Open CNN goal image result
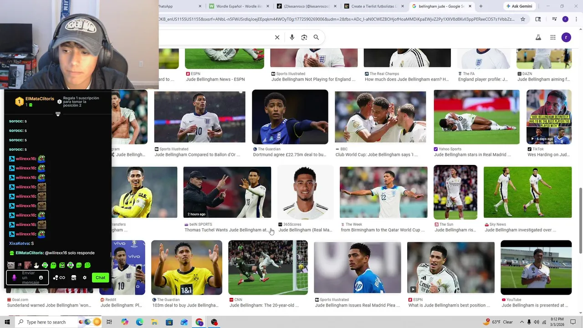The image size is (583, 328). coord(268,267)
